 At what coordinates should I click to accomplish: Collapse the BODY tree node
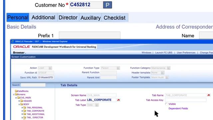tap(19, 104)
